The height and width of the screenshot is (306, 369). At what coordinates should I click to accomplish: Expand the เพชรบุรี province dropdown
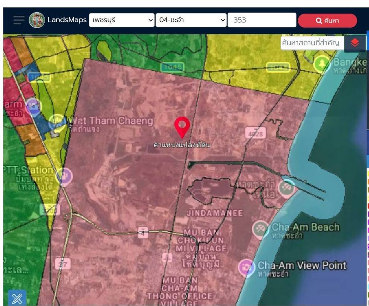pyautogui.click(x=122, y=20)
